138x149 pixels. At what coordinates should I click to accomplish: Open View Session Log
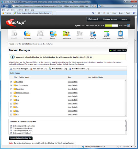point(38,69)
